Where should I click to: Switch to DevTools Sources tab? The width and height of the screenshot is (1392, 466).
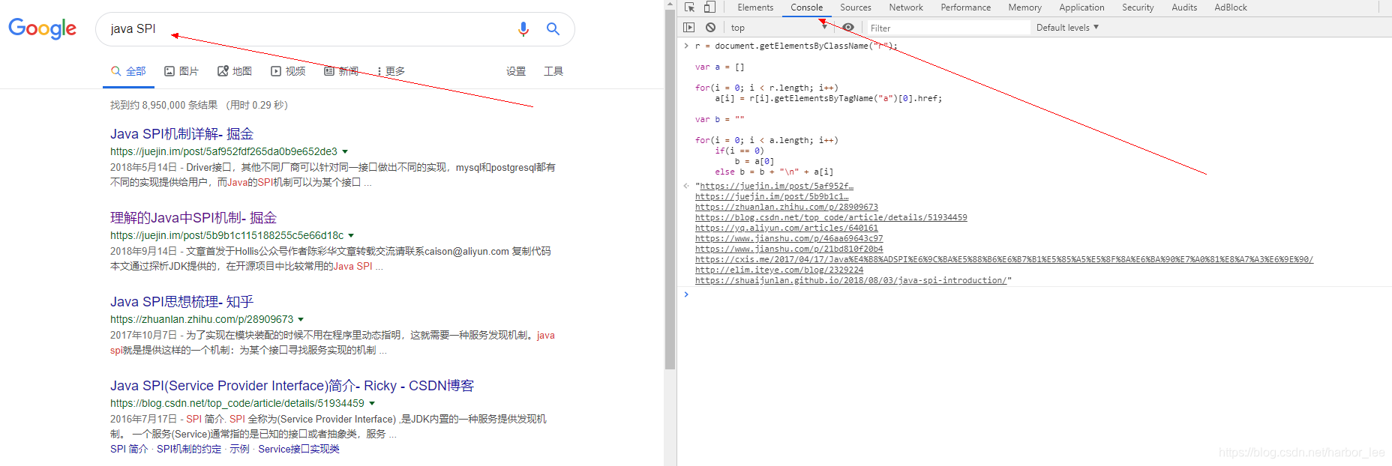pos(856,7)
